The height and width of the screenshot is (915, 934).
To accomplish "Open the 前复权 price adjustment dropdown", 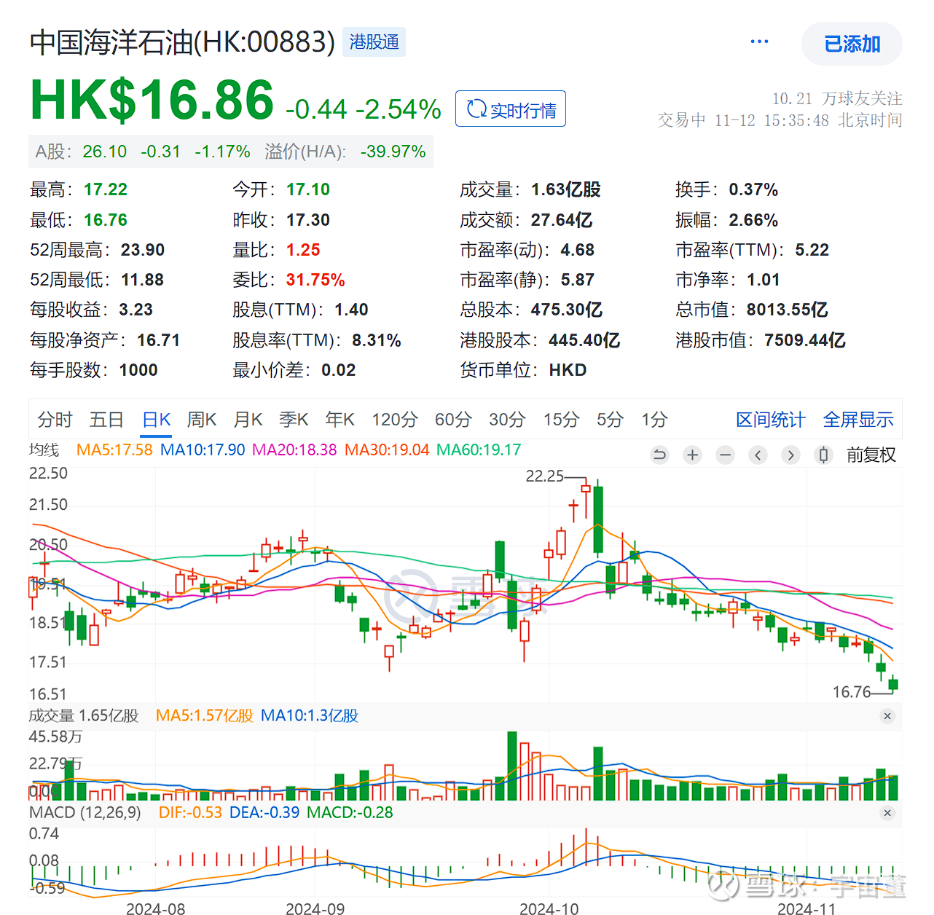I will point(871,455).
